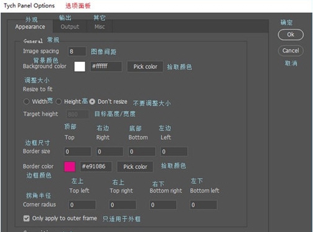Toggle Only apply to outer frame checkbox

click(27, 218)
